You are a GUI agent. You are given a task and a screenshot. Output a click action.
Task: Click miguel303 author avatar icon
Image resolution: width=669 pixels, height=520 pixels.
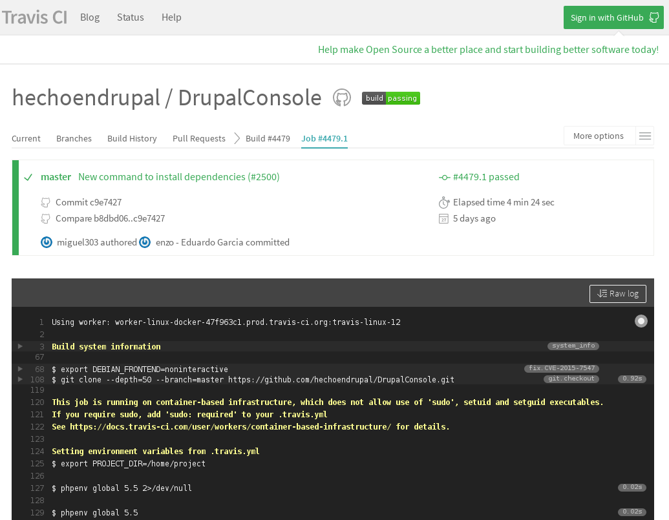(47, 242)
